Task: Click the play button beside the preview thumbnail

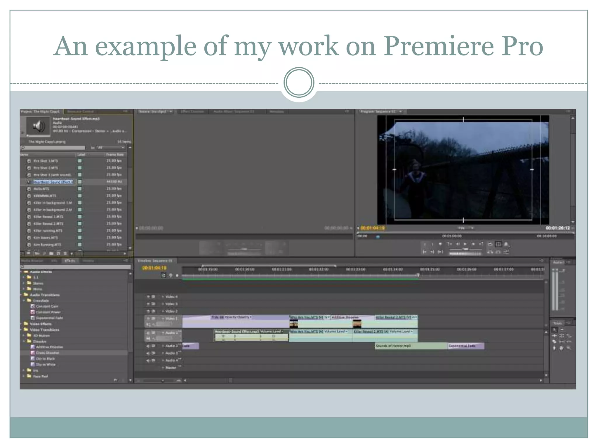Action: 23,132
